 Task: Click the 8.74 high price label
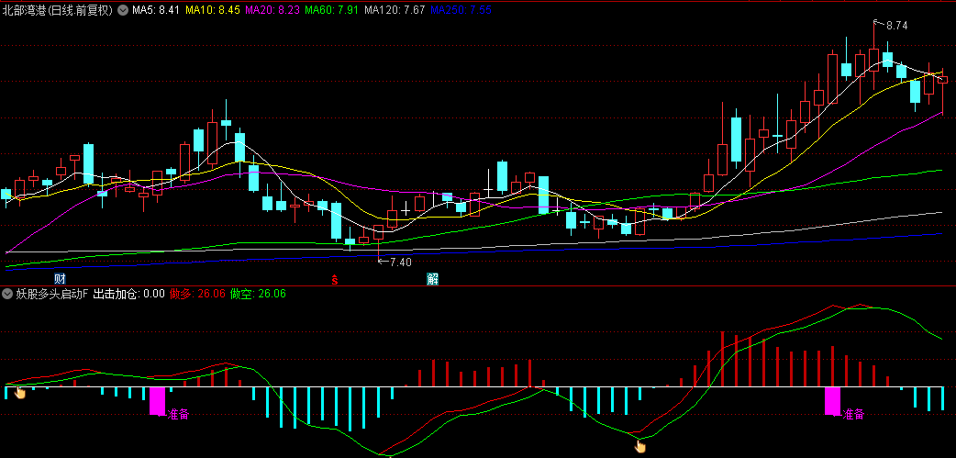coord(896,26)
